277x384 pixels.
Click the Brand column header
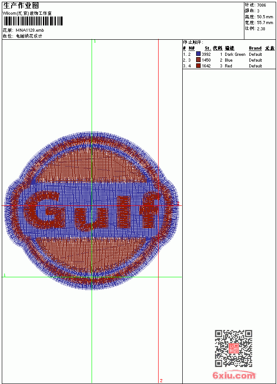255,48
